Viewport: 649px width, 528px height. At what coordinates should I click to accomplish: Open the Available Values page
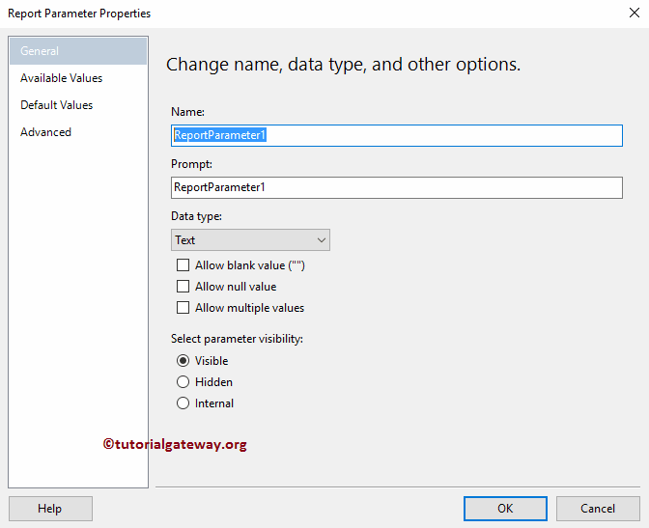pyautogui.click(x=61, y=78)
